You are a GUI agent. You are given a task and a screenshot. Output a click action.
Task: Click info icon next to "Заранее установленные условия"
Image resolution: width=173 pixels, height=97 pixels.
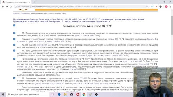click(x=14, y=39)
